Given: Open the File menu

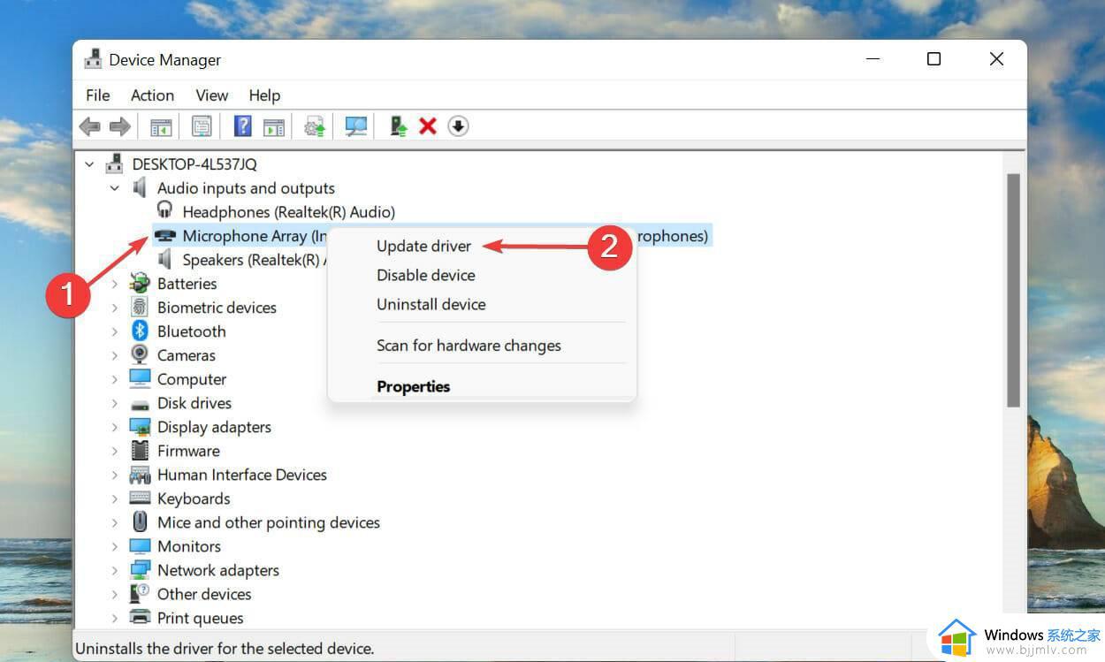Looking at the screenshot, I should click(x=98, y=95).
